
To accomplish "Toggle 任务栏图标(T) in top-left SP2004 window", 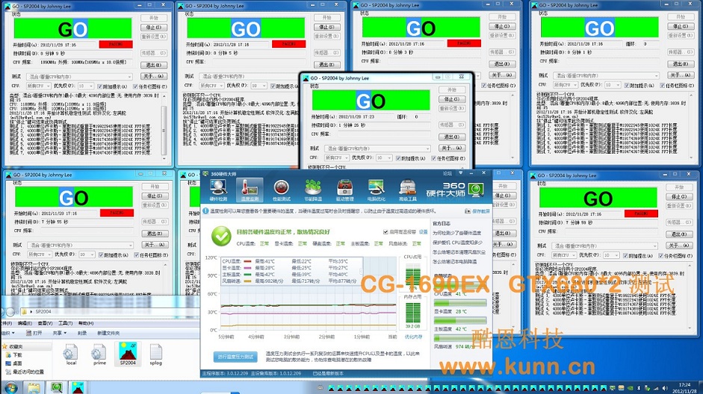I will (x=135, y=87).
